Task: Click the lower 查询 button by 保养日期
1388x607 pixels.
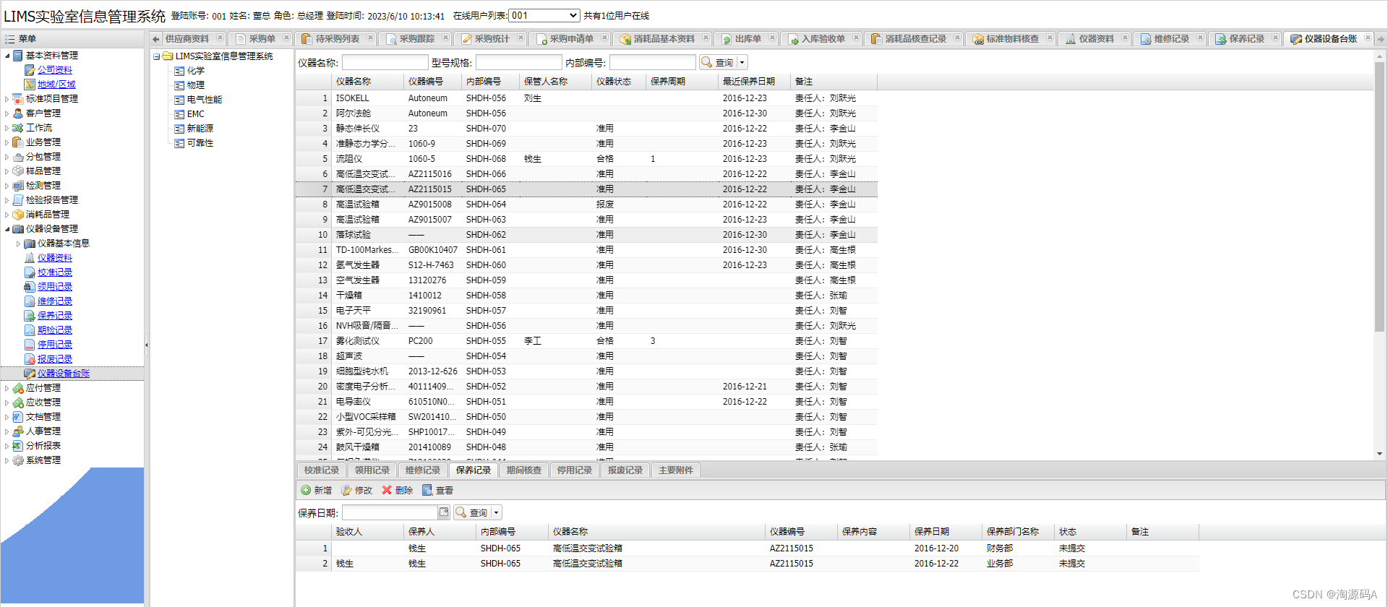Action: click(x=471, y=512)
